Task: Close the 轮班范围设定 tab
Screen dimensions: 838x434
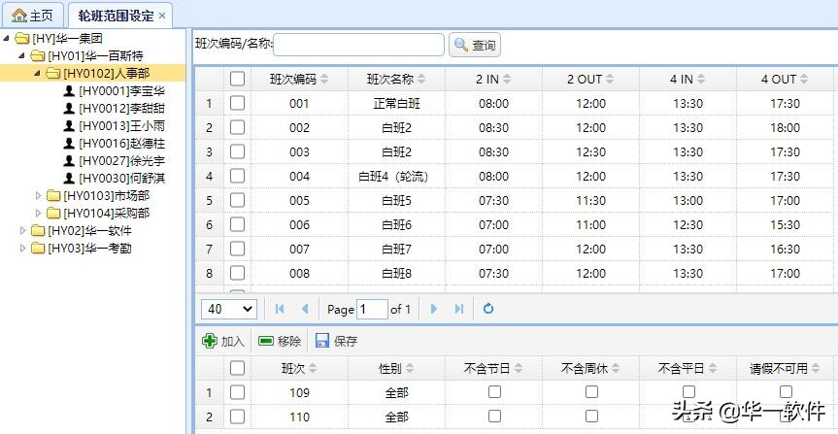Action: [x=162, y=17]
